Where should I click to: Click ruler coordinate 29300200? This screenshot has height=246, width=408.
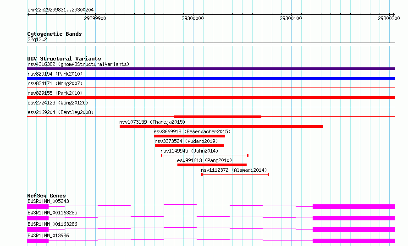[x=389, y=18]
